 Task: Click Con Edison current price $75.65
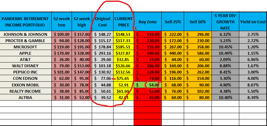(x=124, y=79)
